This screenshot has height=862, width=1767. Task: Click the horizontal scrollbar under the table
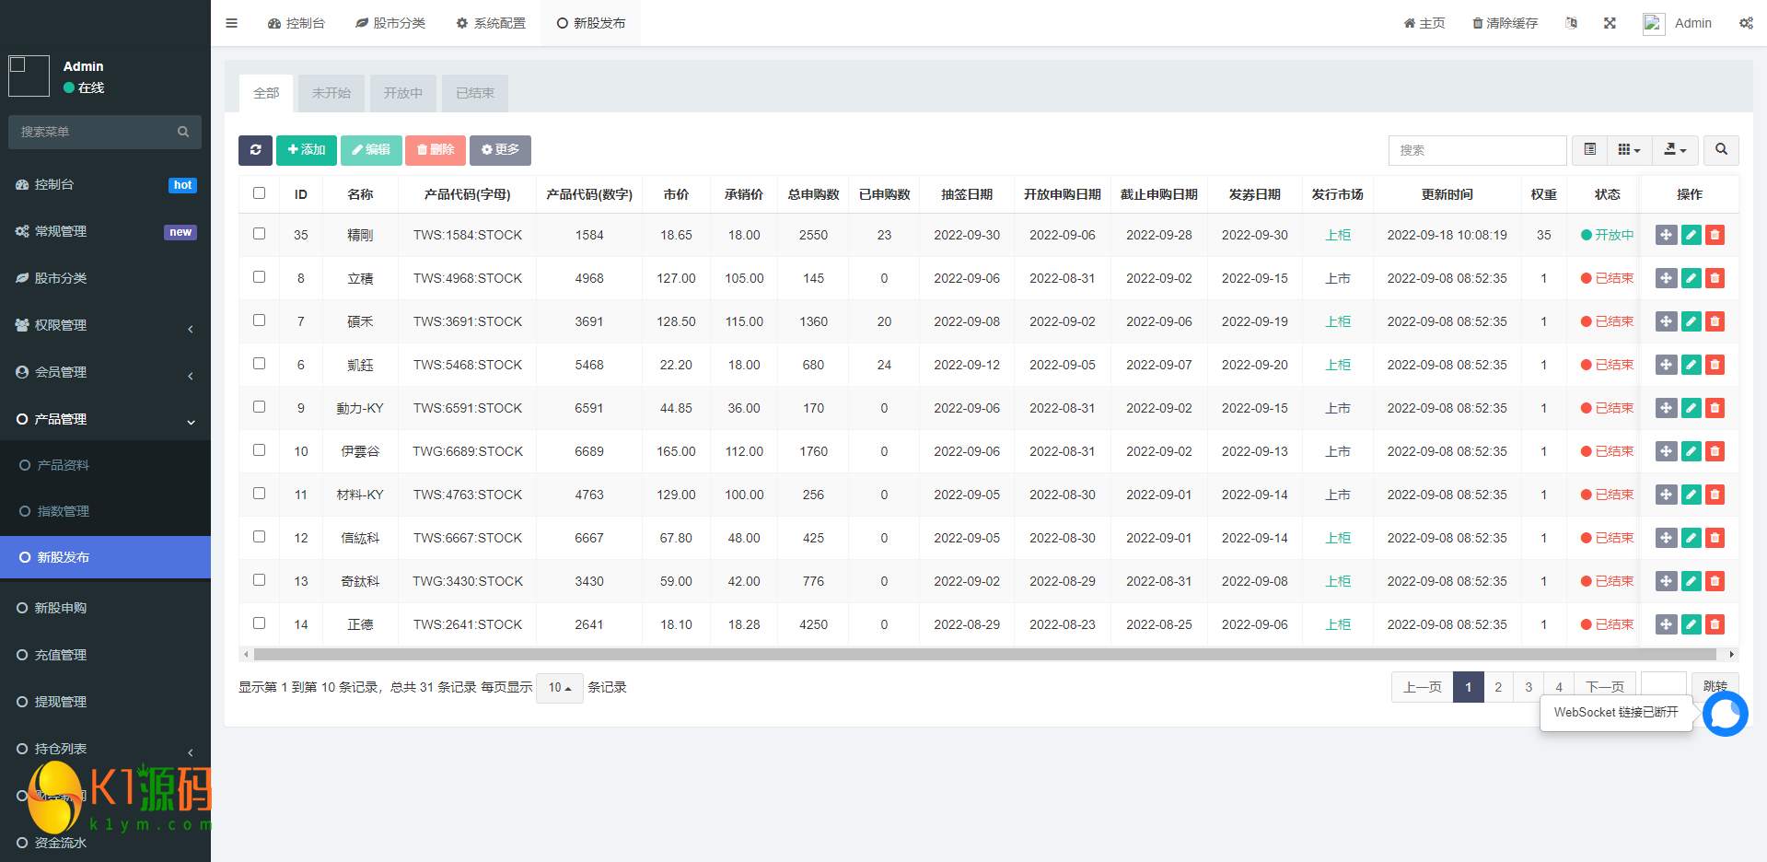click(983, 655)
